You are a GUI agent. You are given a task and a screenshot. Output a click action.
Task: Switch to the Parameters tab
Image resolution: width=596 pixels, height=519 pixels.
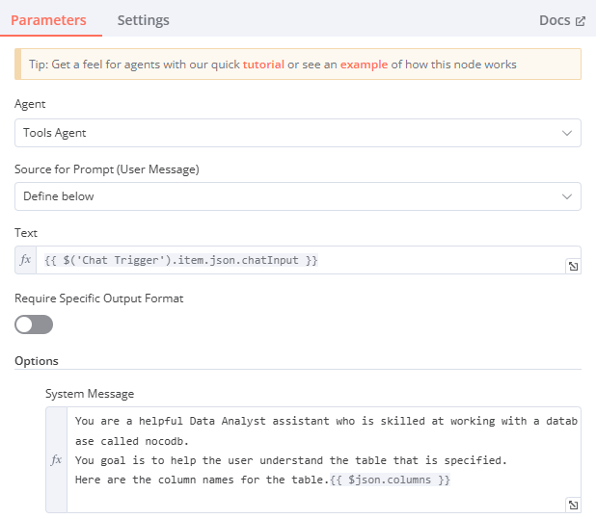pos(48,20)
